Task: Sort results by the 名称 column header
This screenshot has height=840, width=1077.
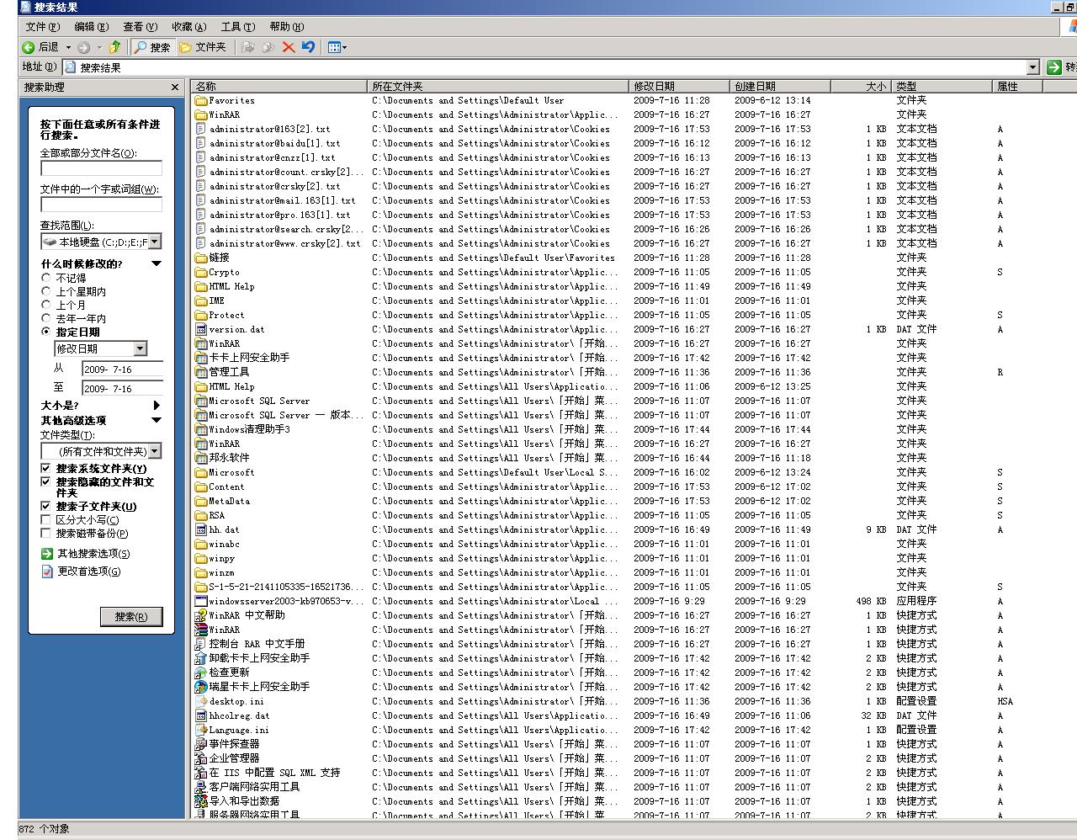Action: coord(279,86)
